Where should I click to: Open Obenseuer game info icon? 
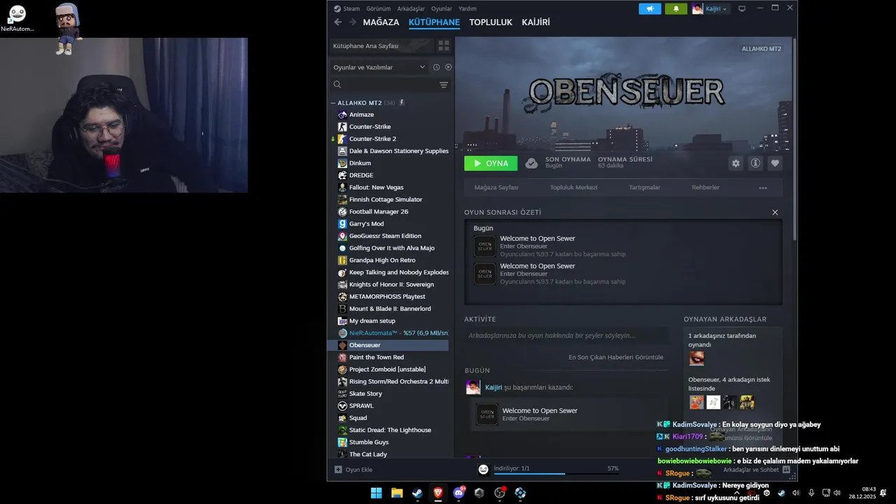coord(755,163)
